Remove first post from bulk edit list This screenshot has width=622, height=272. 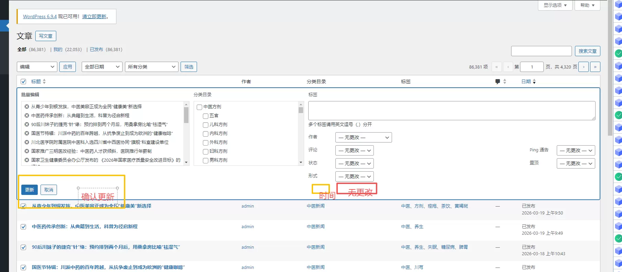pyautogui.click(x=27, y=107)
